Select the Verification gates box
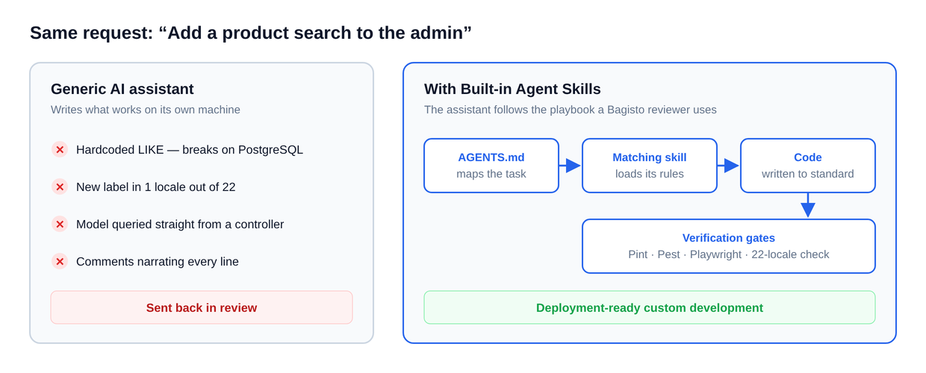 tap(729, 246)
